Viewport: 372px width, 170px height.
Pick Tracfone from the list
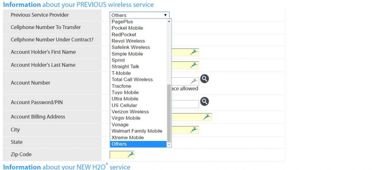[x=121, y=86]
